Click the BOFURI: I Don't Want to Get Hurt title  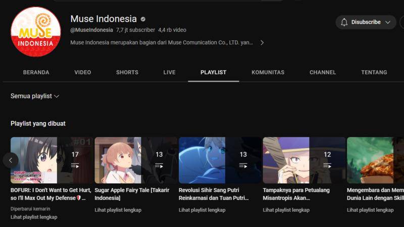point(51,194)
